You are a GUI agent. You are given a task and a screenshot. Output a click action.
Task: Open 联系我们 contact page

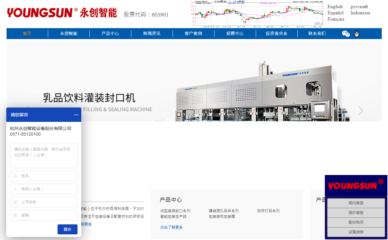[x=317, y=34]
